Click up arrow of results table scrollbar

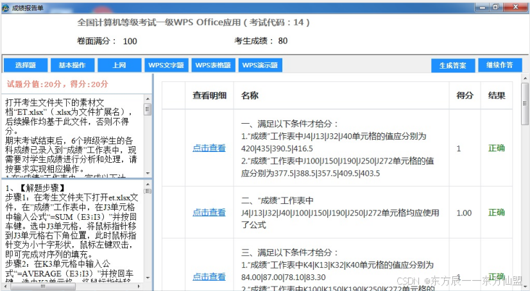click(x=525, y=78)
